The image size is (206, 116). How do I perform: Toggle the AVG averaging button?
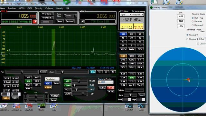click(x=48, y=83)
